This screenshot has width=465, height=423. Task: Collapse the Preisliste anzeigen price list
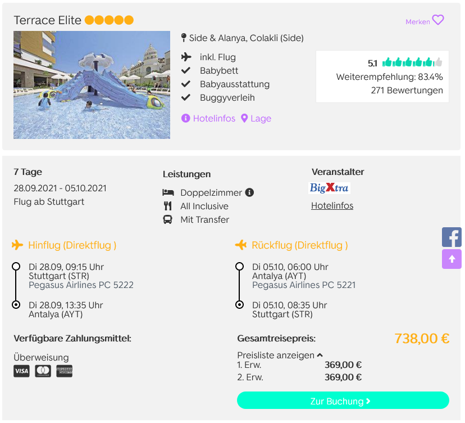click(x=280, y=355)
